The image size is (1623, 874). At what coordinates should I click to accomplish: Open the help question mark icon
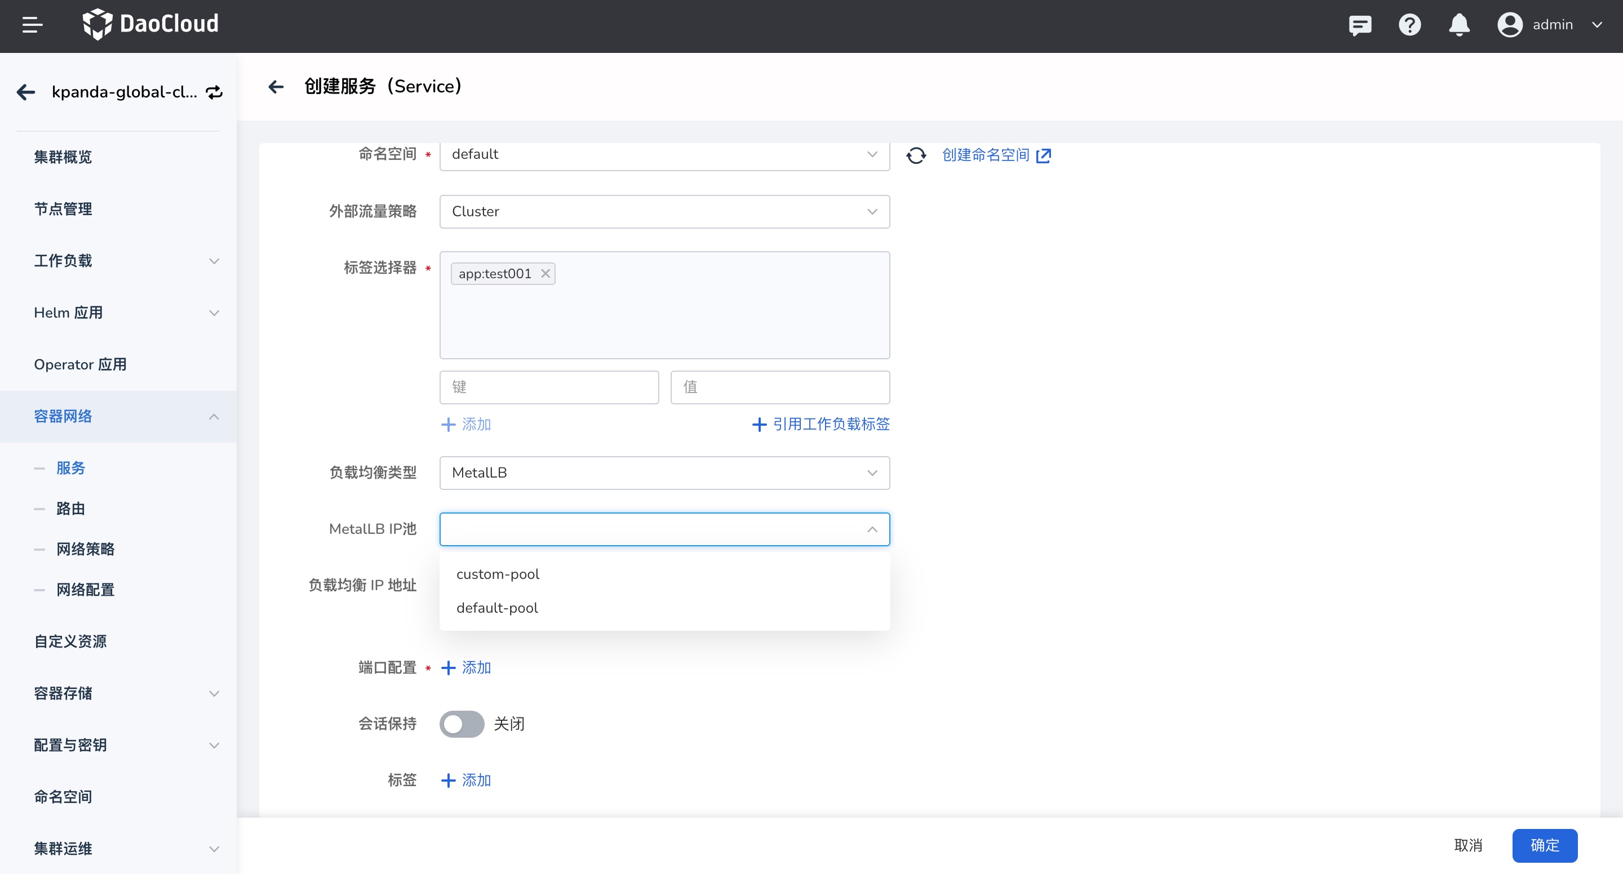[1409, 25]
